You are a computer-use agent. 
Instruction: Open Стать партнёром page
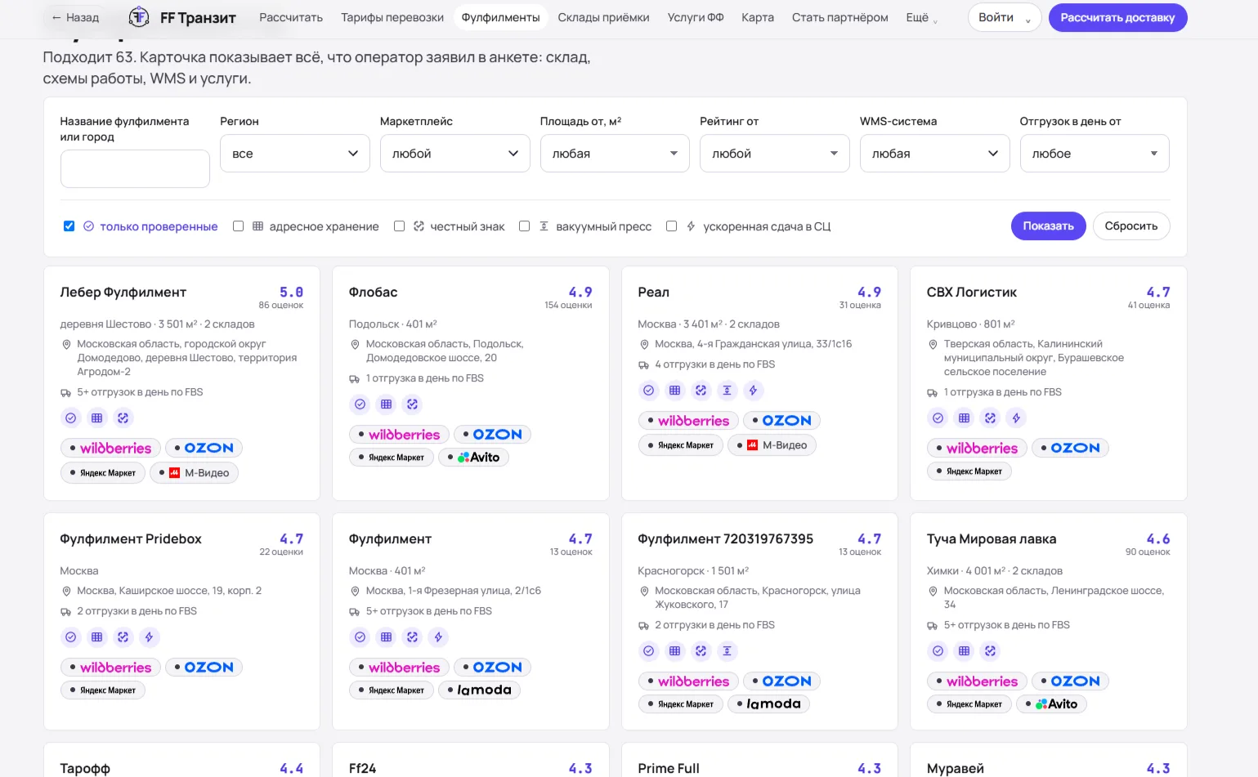840,17
